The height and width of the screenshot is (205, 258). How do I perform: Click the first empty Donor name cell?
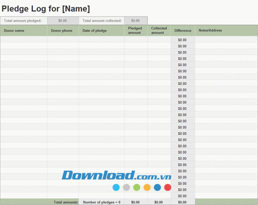click(24, 39)
